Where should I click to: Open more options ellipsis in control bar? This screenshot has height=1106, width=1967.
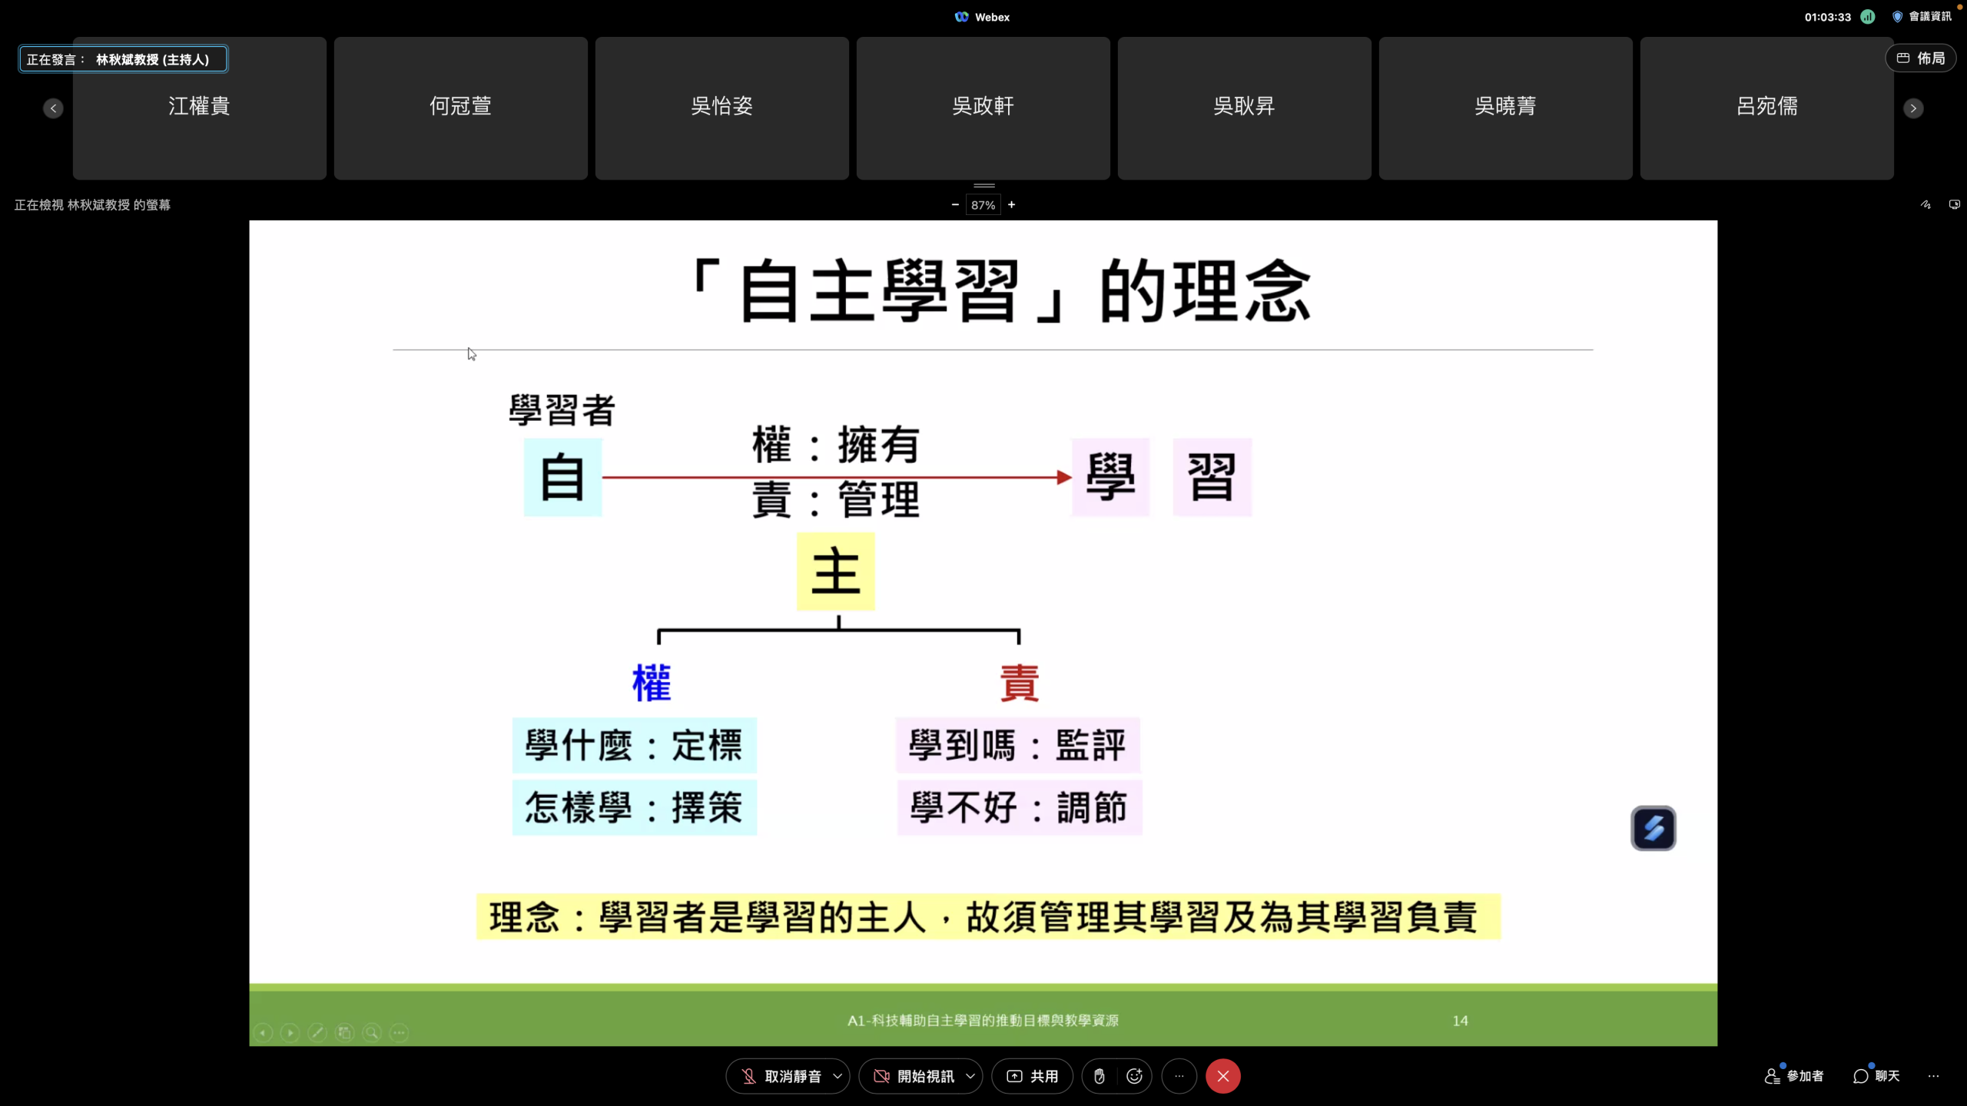(1179, 1076)
